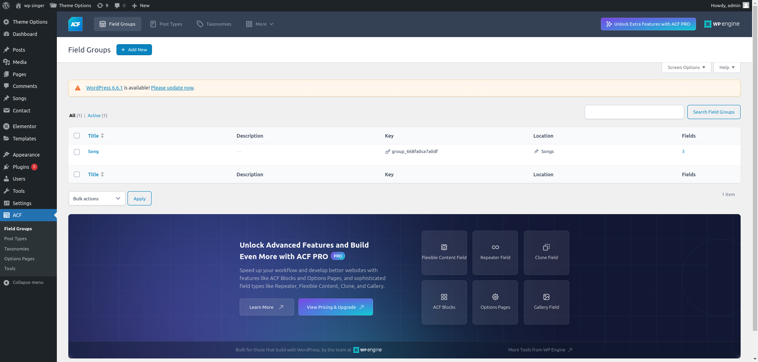The height and width of the screenshot is (362, 758).
Task: Open Settings in sidebar
Action: tap(28, 203)
